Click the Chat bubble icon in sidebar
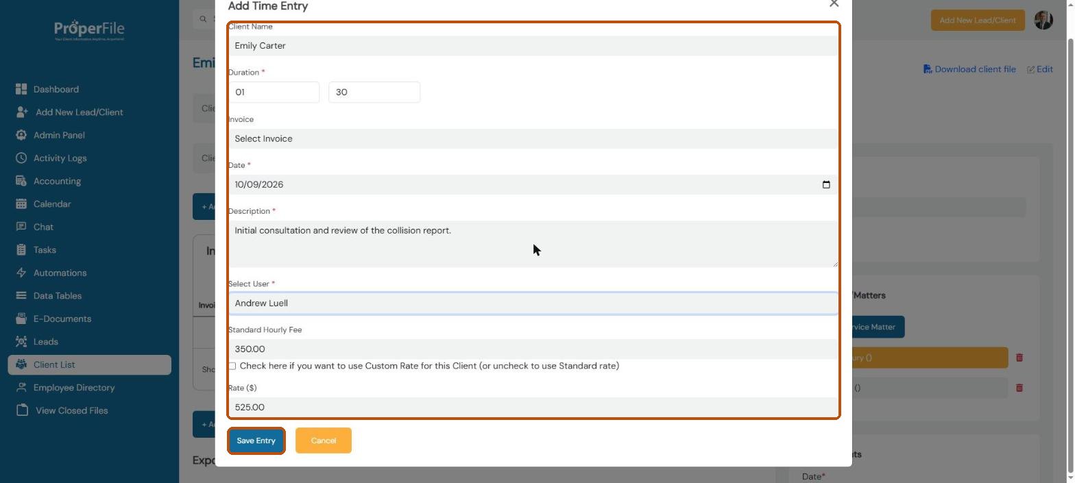Image resolution: width=1075 pixels, height=483 pixels. [21, 227]
